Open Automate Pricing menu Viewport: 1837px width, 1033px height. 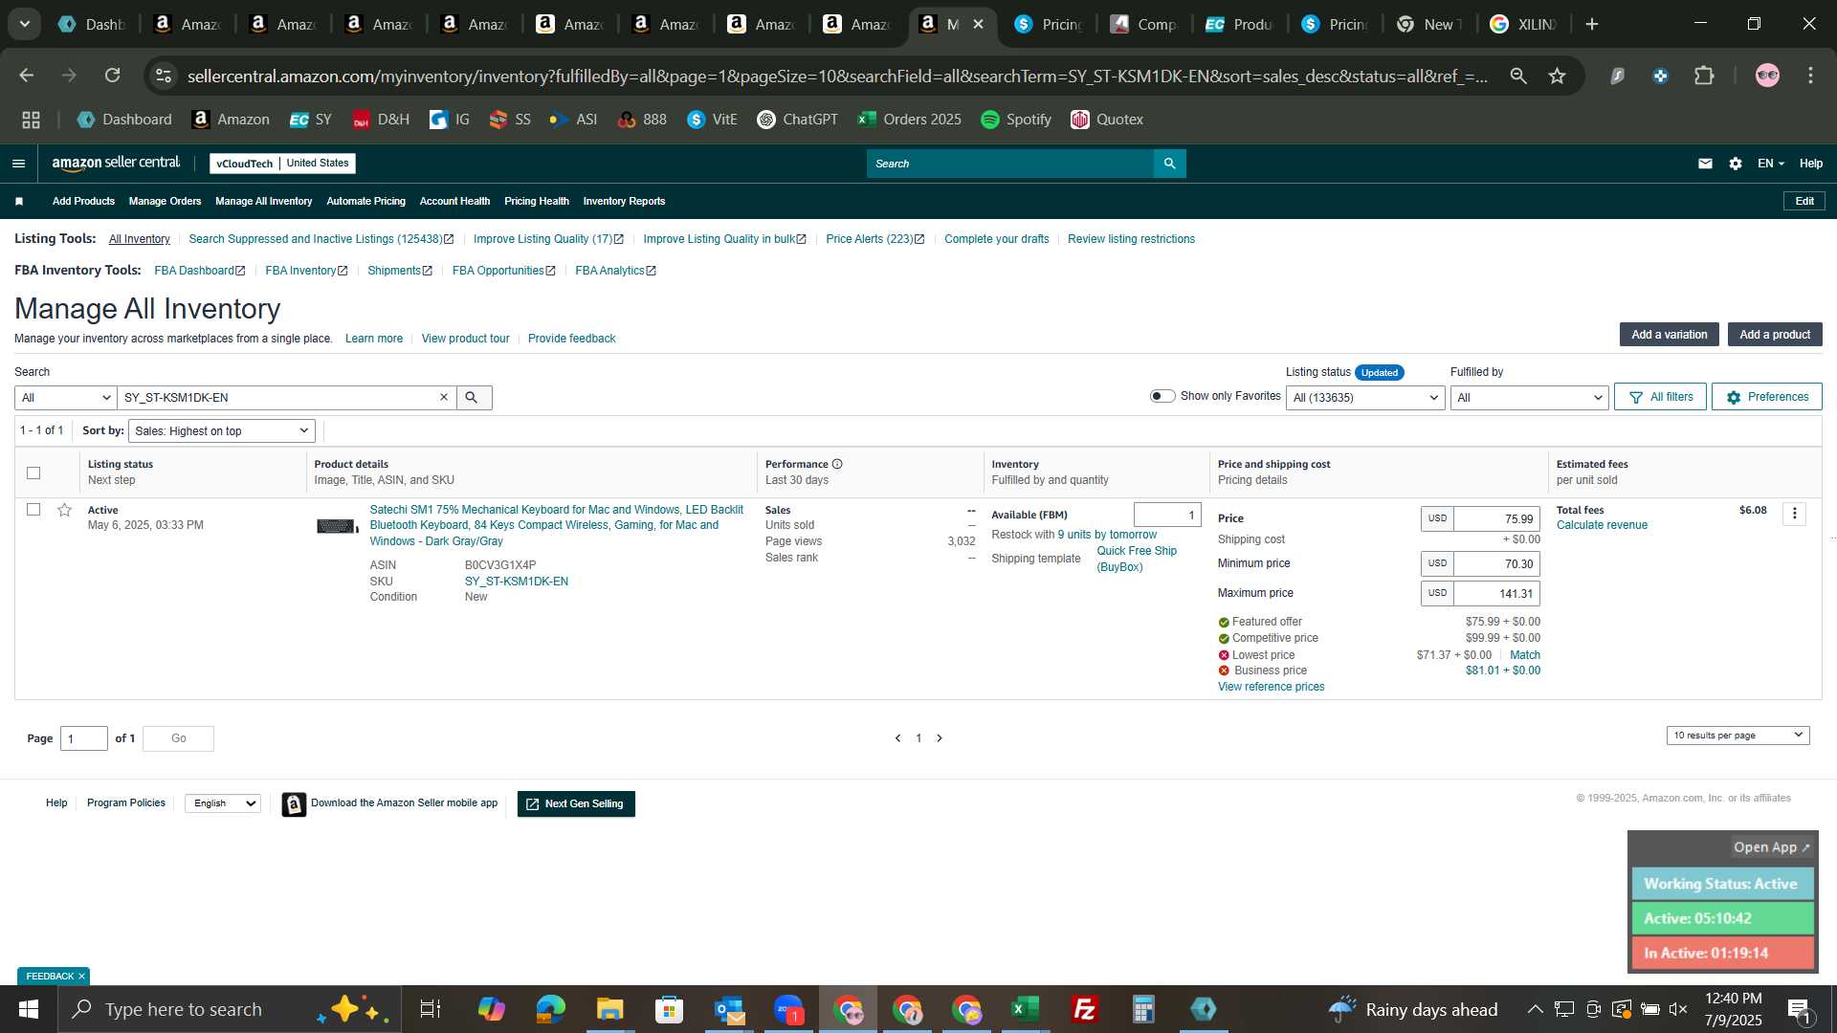[x=365, y=201]
